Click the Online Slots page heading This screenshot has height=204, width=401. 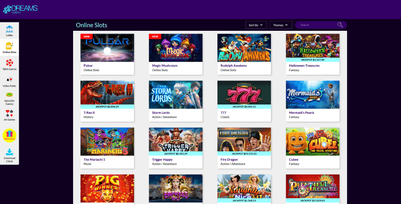(91, 25)
